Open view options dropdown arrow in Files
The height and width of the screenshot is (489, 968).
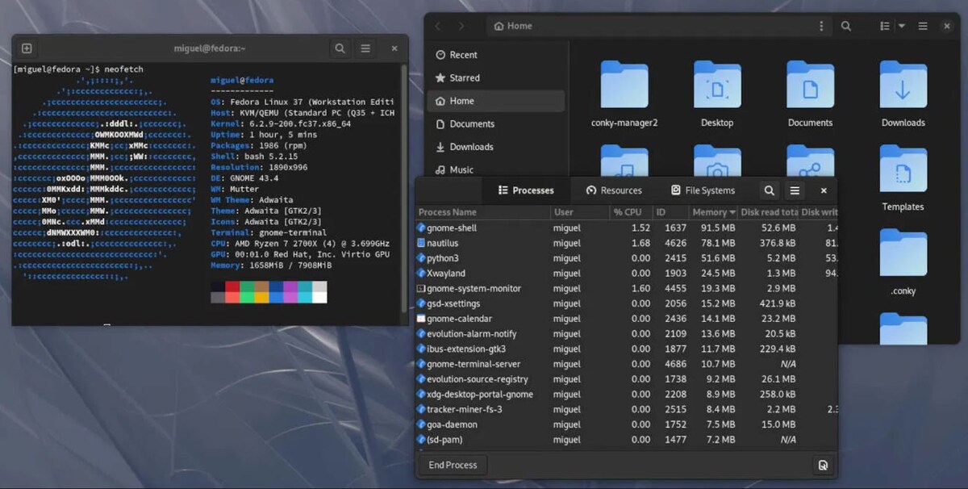902,26
